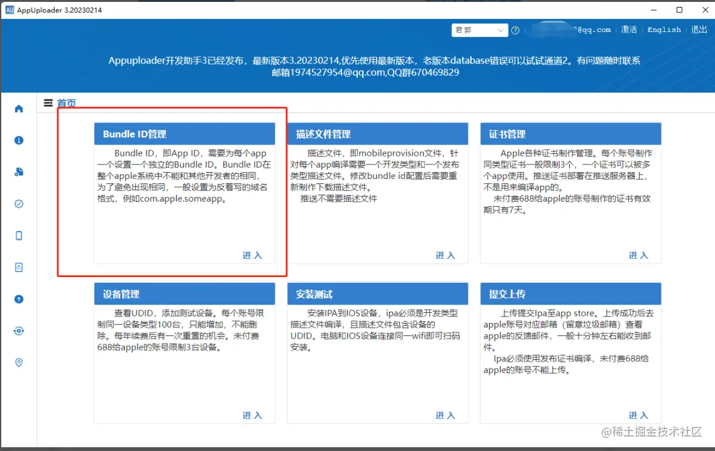Select the 证书管理 card header
The height and width of the screenshot is (451, 715).
(571, 134)
